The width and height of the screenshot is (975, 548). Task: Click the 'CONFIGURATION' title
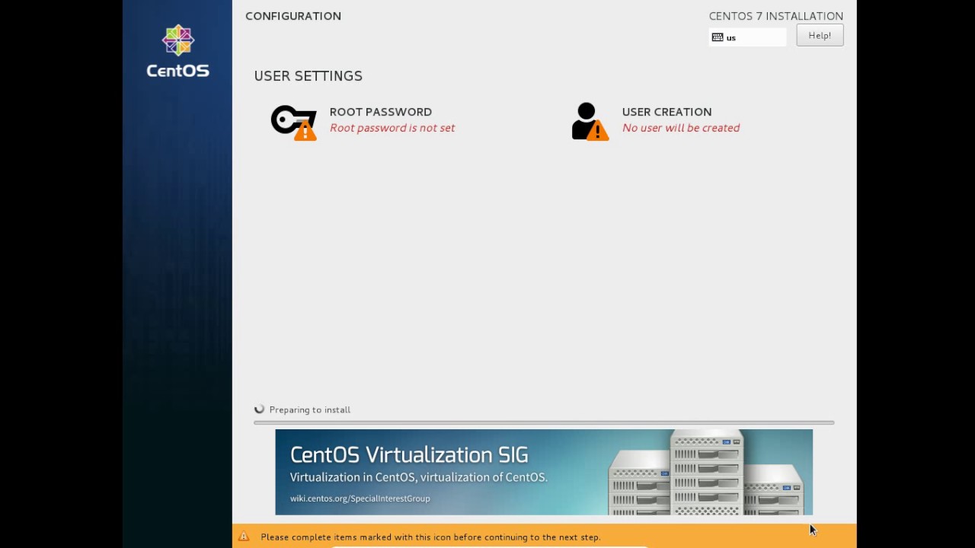click(x=293, y=16)
